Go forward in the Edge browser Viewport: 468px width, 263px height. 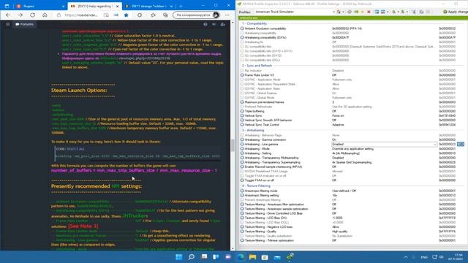coord(20,15)
